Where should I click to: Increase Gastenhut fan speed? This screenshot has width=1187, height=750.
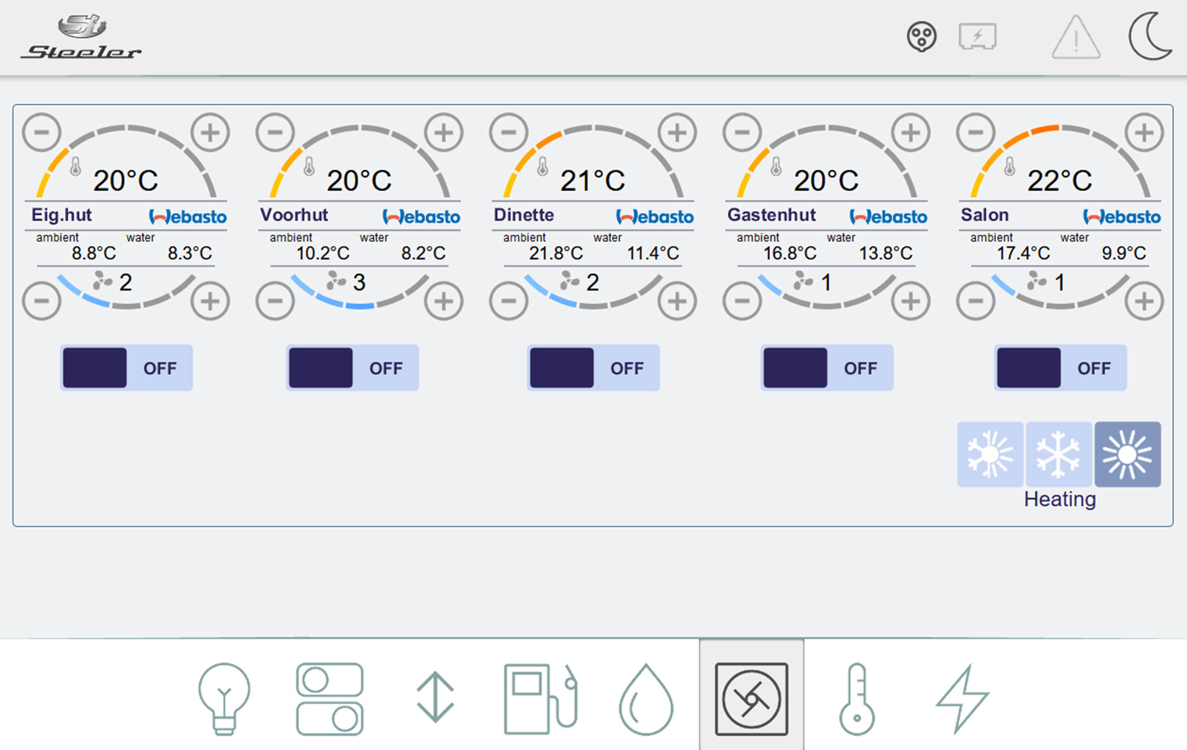911,301
